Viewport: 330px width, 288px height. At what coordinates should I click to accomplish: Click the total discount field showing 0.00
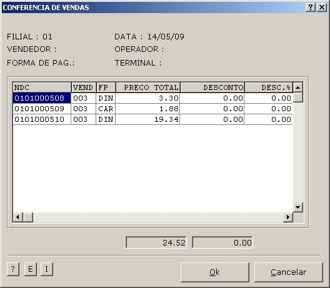click(222, 242)
